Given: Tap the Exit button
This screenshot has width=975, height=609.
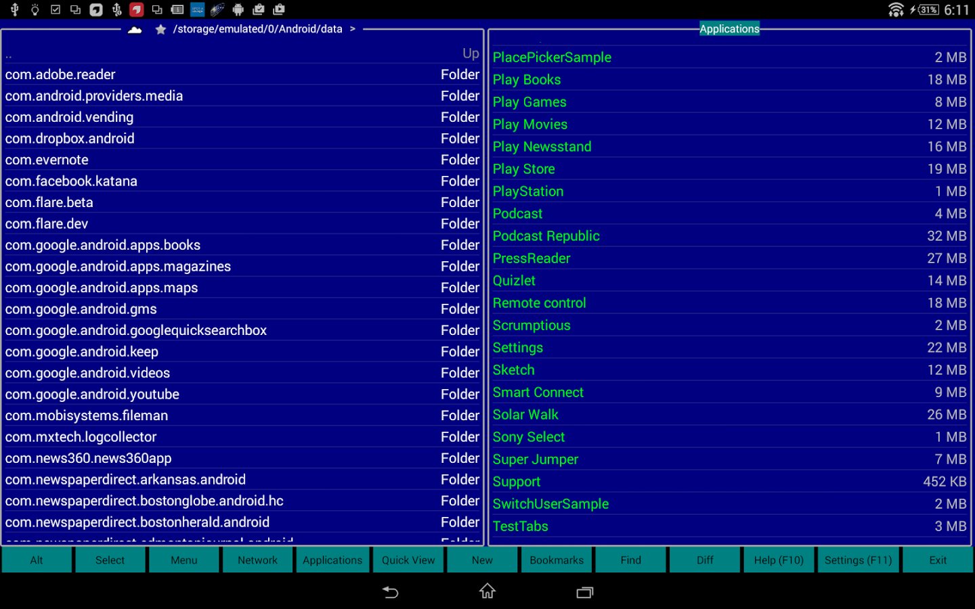Looking at the screenshot, I should pyautogui.click(x=938, y=560).
